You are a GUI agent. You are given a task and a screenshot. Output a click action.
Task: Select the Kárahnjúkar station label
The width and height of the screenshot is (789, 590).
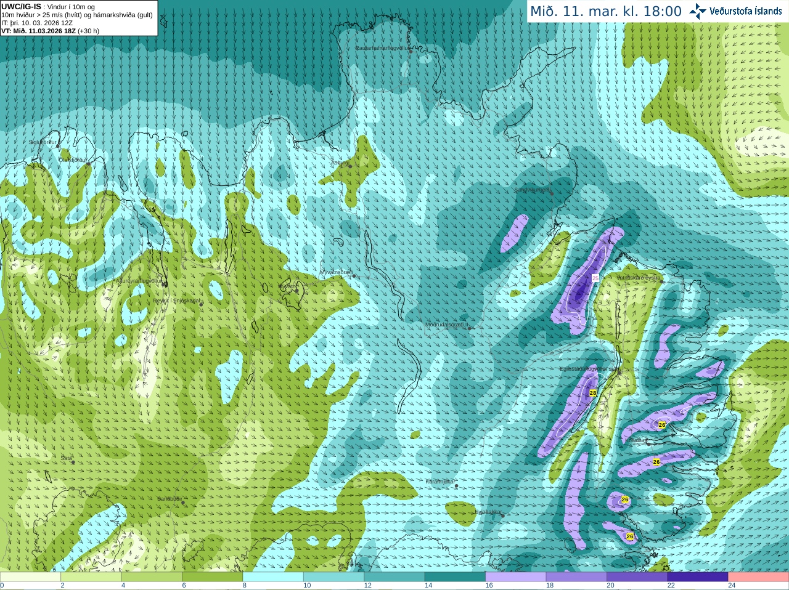click(440, 482)
